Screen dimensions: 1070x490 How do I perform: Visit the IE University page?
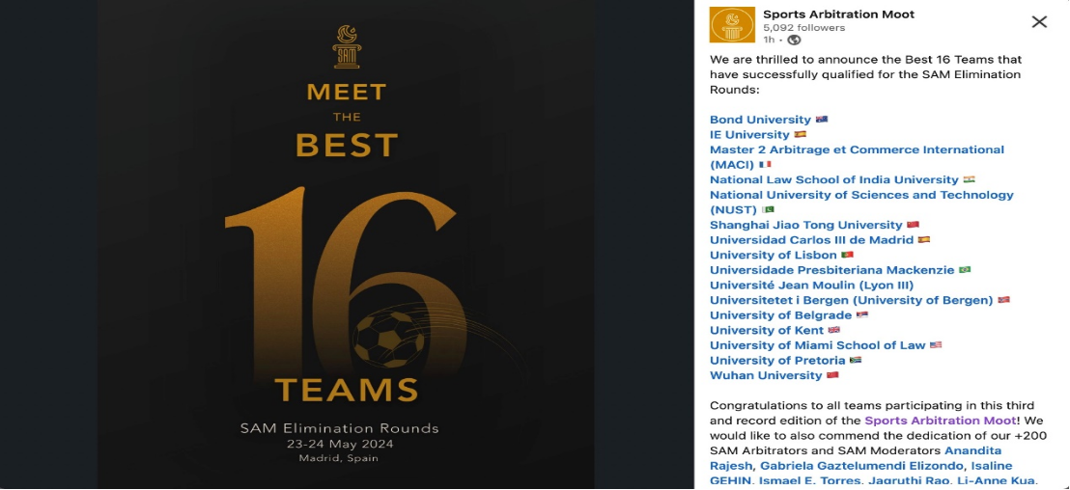pos(749,134)
